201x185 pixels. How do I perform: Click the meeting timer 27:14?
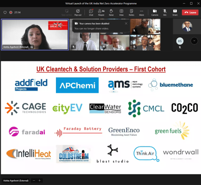pyautogui.click(x=17, y=13)
